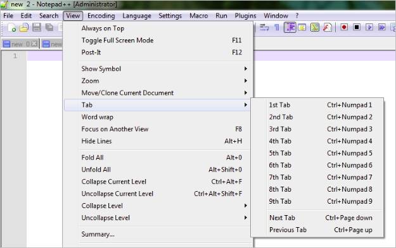The height and width of the screenshot is (248, 396).
Task: Open the Encoding menu
Action: tap(101, 16)
